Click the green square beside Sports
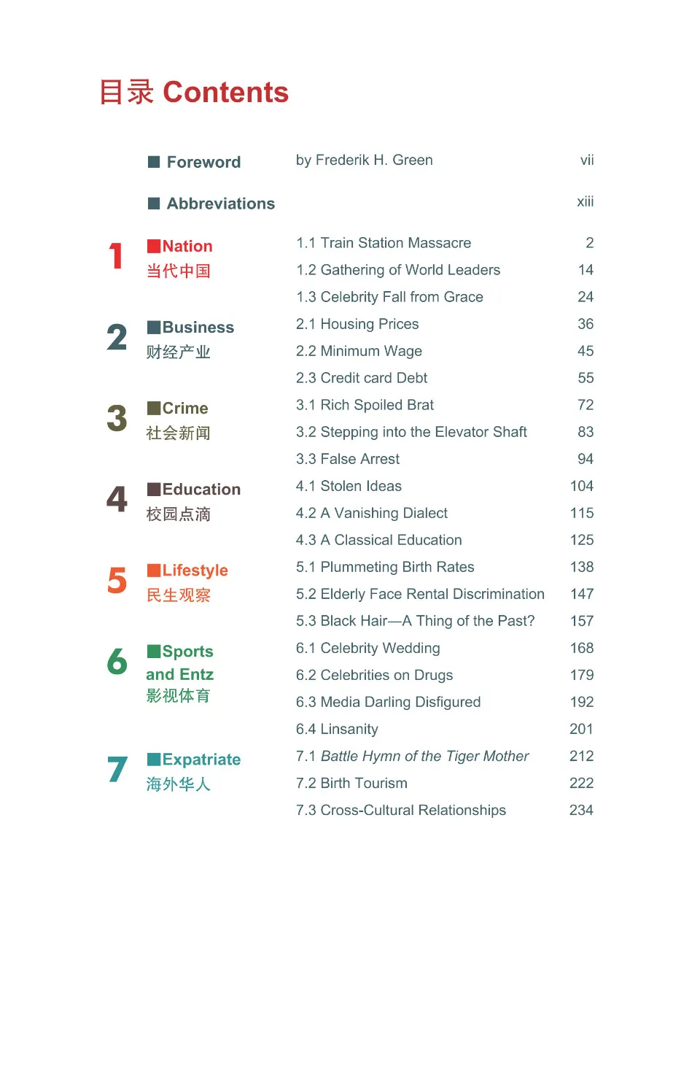 [154, 651]
